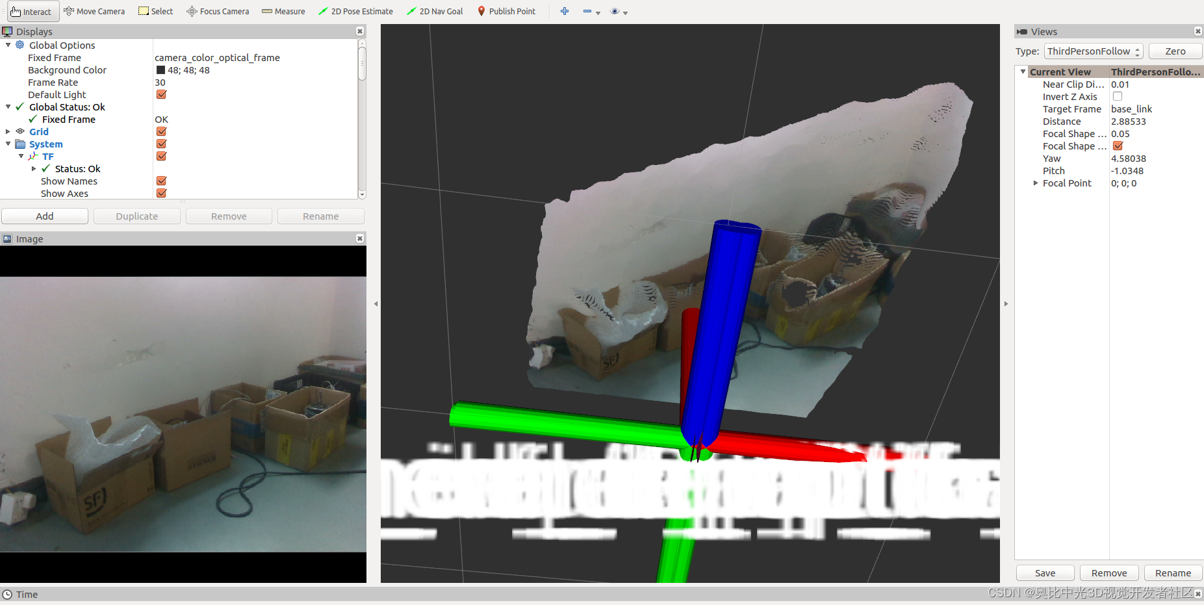Click the Zero button in Views
1204x605 pixels.
(x=1175, y=51)
